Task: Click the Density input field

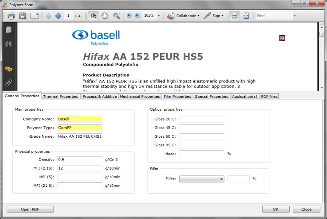Action: click(80, 160)
